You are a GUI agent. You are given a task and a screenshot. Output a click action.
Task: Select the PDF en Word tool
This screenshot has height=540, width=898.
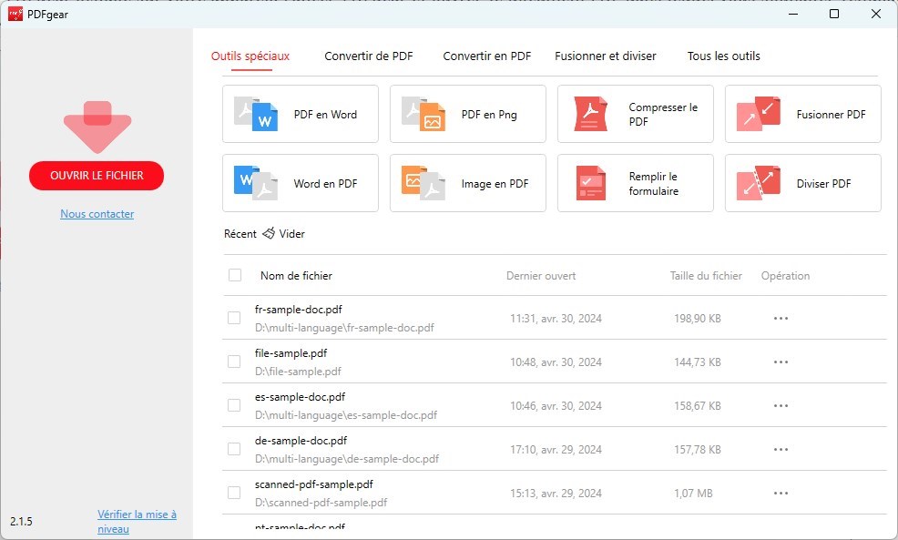pos(300,113)
